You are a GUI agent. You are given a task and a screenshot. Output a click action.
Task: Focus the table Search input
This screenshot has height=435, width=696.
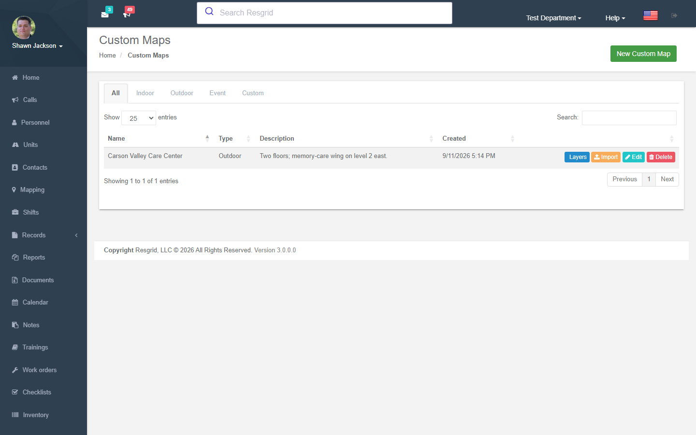point(629,118)
